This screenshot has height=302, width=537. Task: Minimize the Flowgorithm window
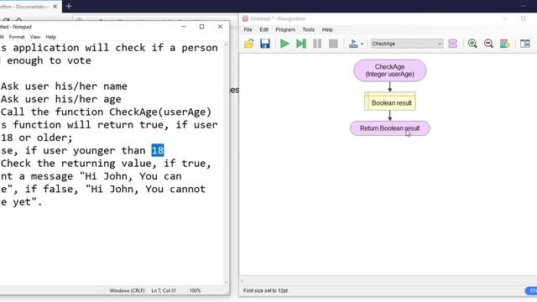(x=505, y=18)
